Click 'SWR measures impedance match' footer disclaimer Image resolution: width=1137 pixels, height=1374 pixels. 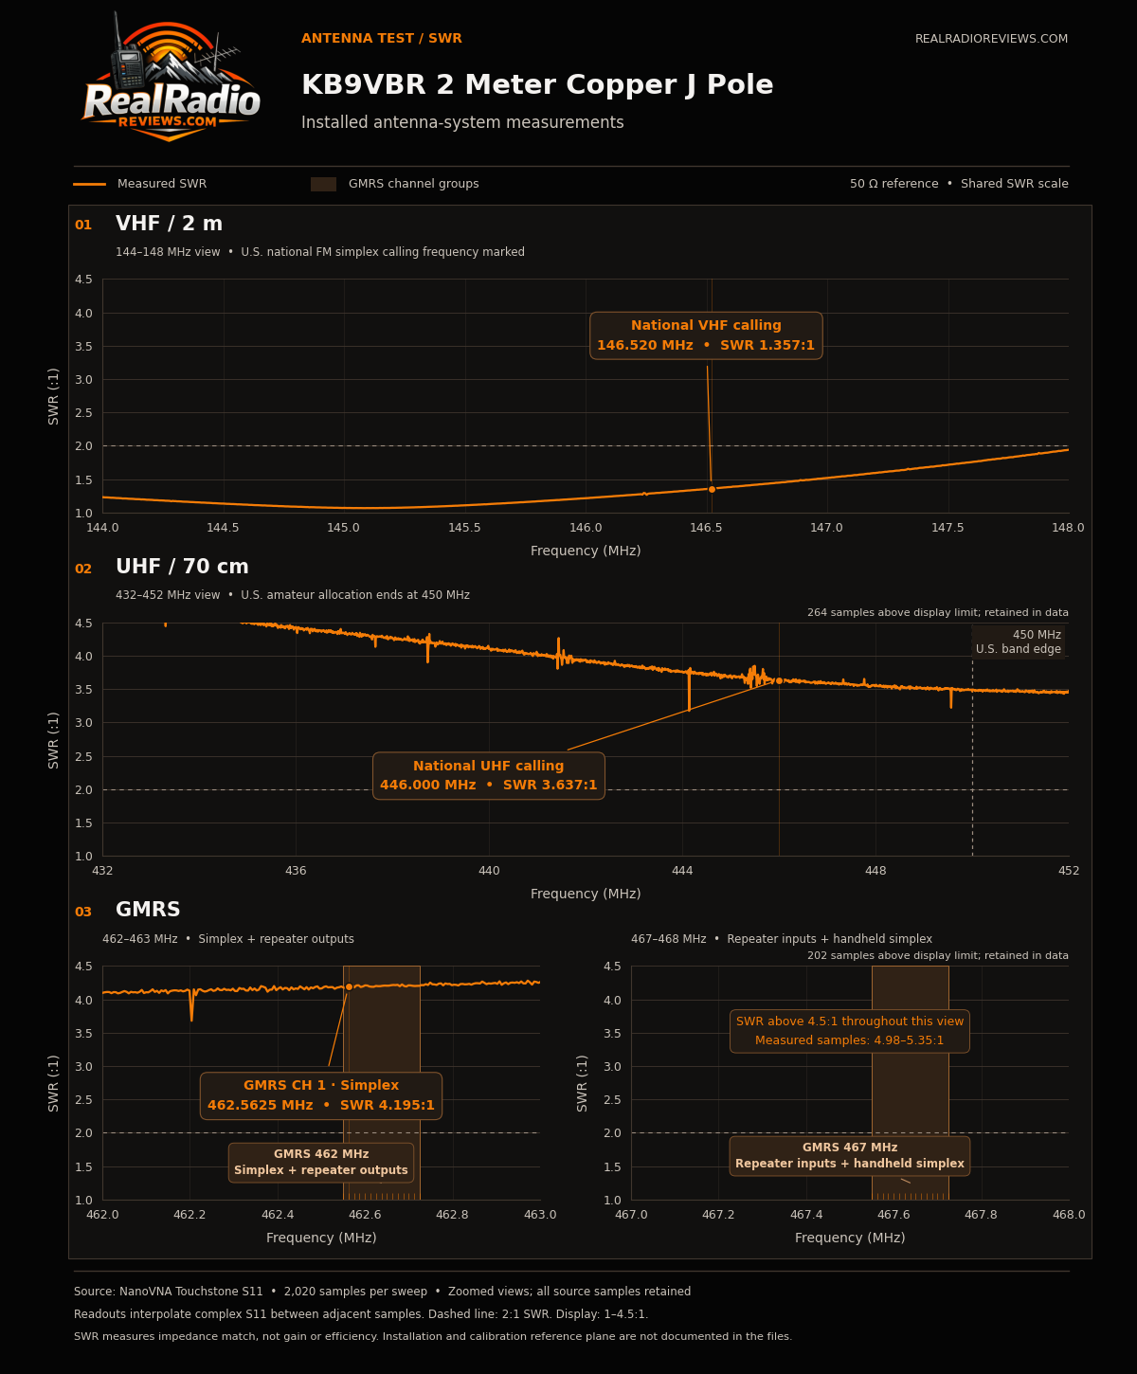click(433, 1337)
